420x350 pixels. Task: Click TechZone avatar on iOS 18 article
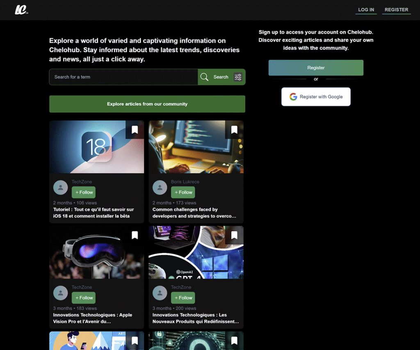point(60,188)
